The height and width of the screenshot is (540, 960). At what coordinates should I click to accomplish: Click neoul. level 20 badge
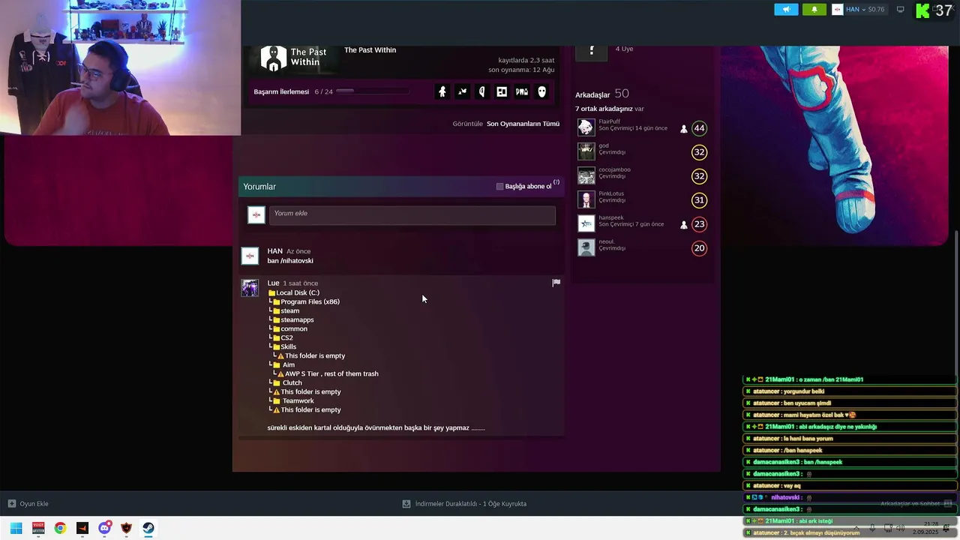699,248
